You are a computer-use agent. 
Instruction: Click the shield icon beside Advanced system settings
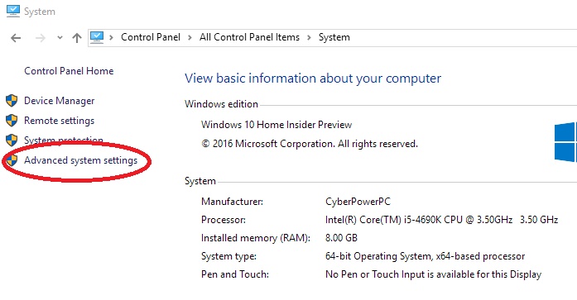pos(12,160)
